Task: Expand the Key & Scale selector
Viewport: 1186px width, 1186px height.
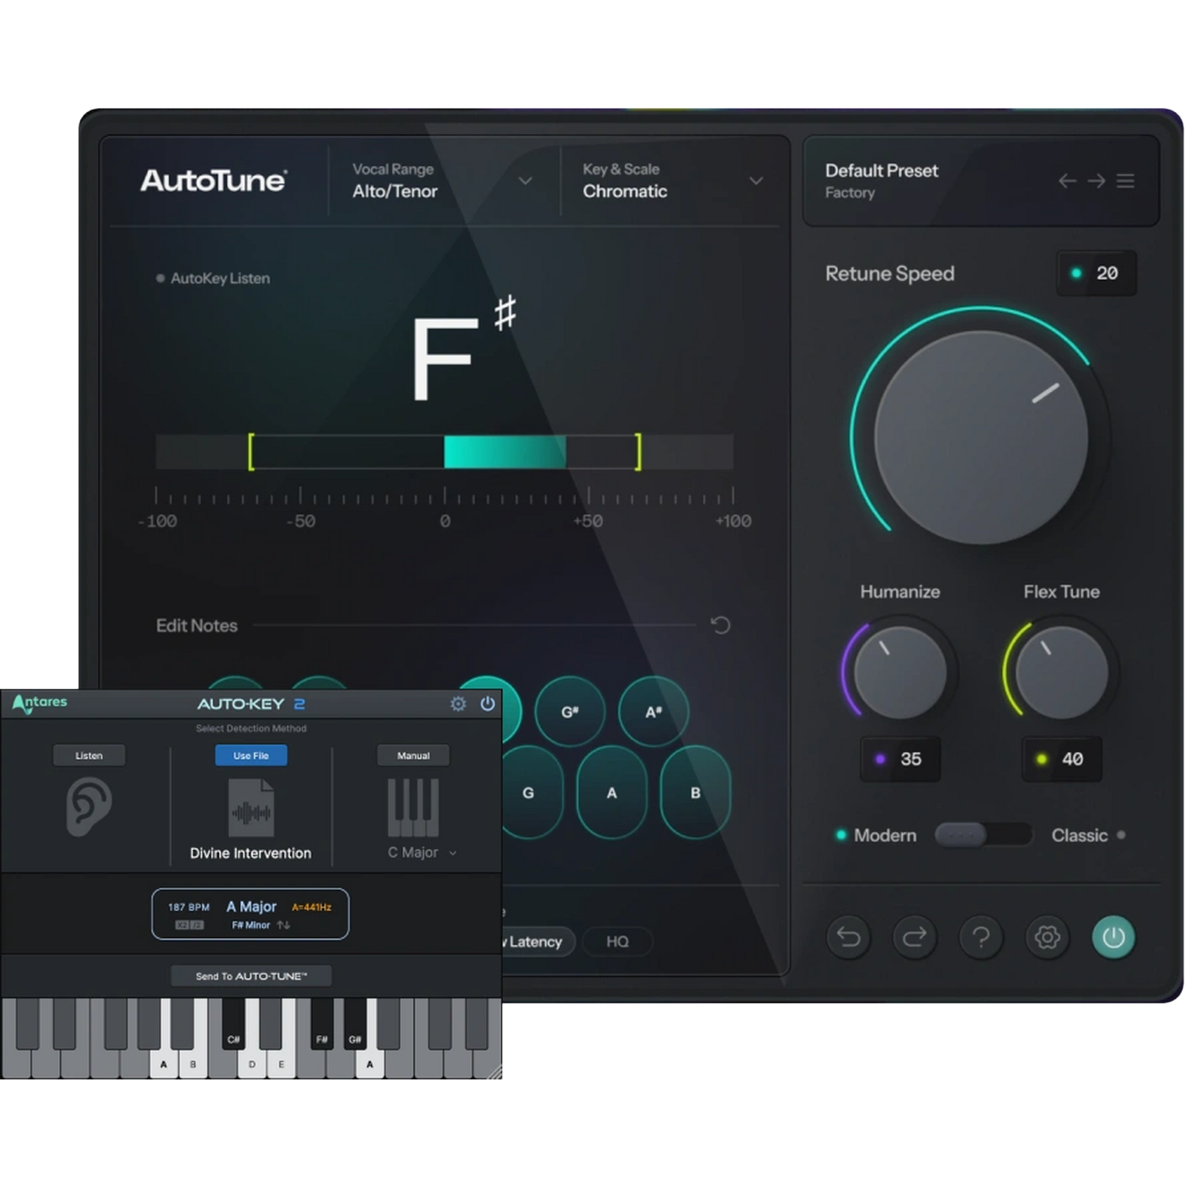Action: click(756, 181)
